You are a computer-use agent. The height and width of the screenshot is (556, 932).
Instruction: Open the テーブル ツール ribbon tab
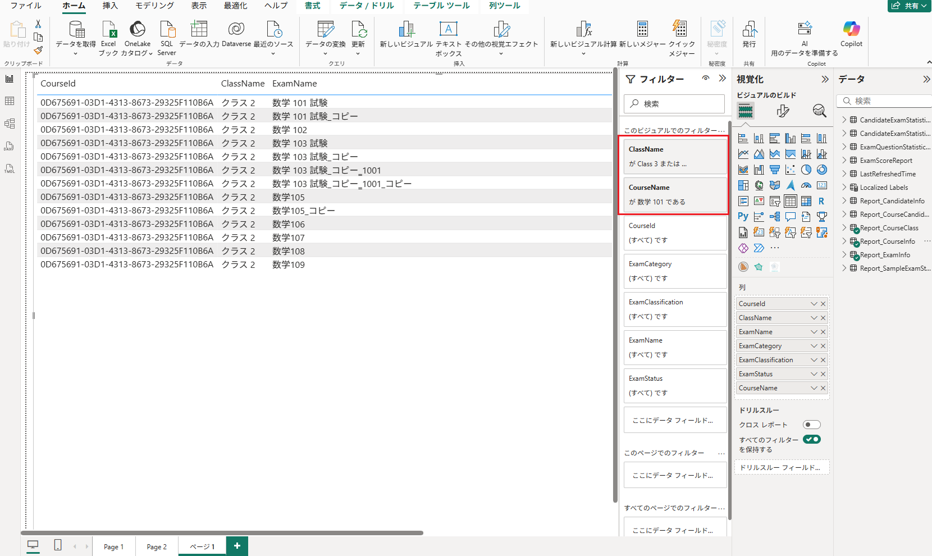[x=441, y=6]
